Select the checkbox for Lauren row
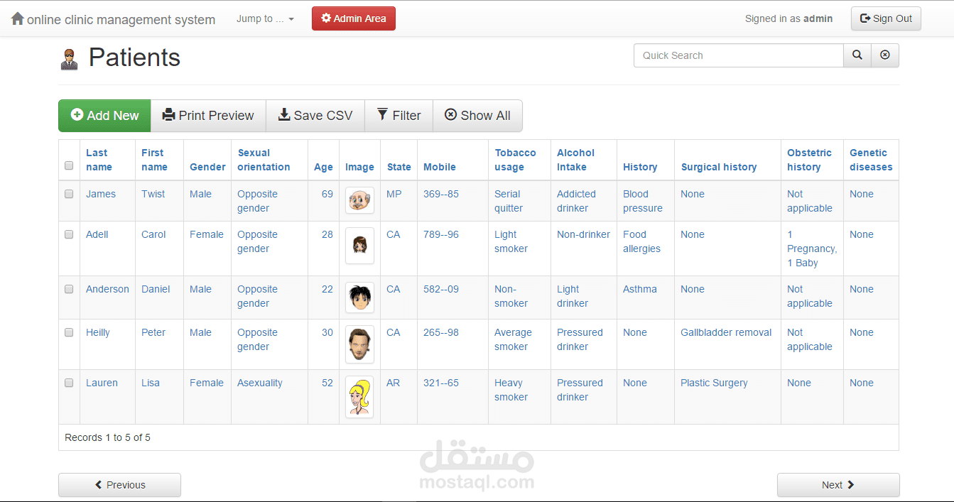This screenshot has height=502, width=954. [69, 383]
